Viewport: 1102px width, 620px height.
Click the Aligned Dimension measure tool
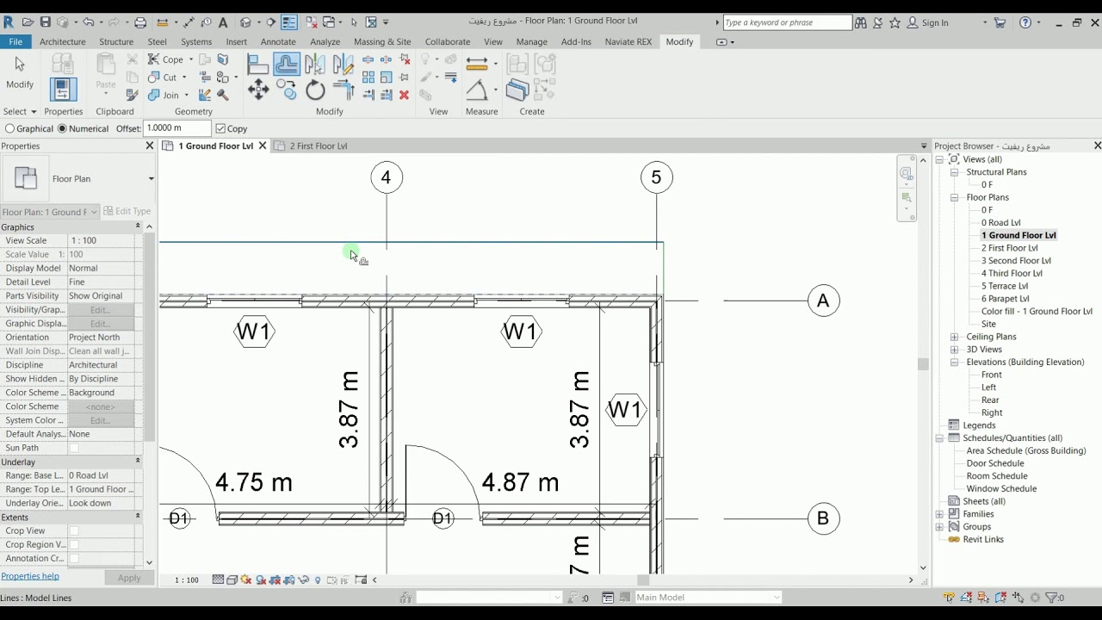click(x=477, y=64)
